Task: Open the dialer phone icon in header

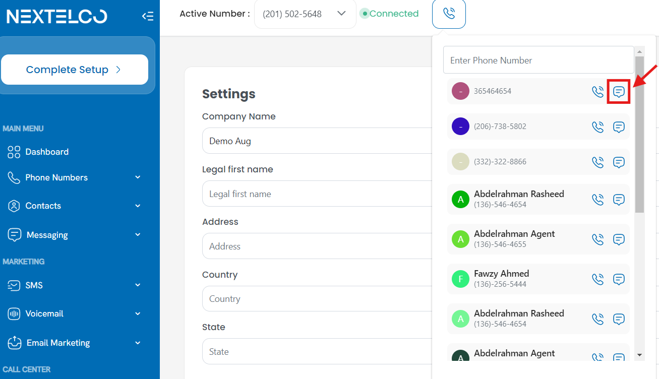Action: pyautogui.click(x=449, y=14)
